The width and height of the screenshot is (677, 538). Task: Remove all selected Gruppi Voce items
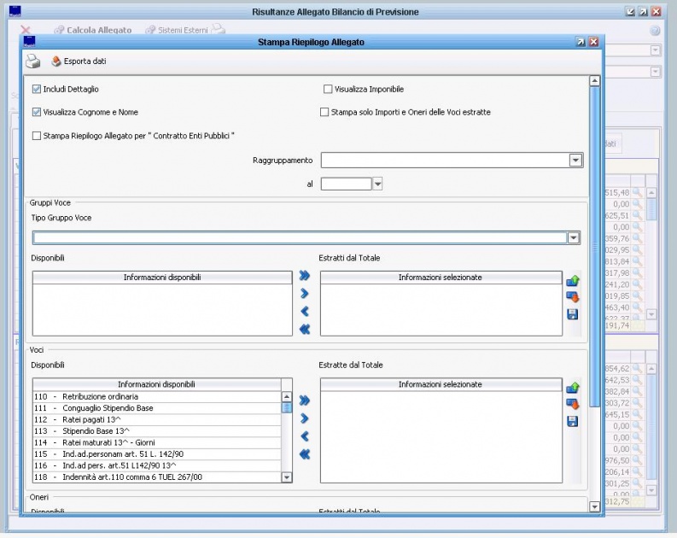click(x=305, y=329)
